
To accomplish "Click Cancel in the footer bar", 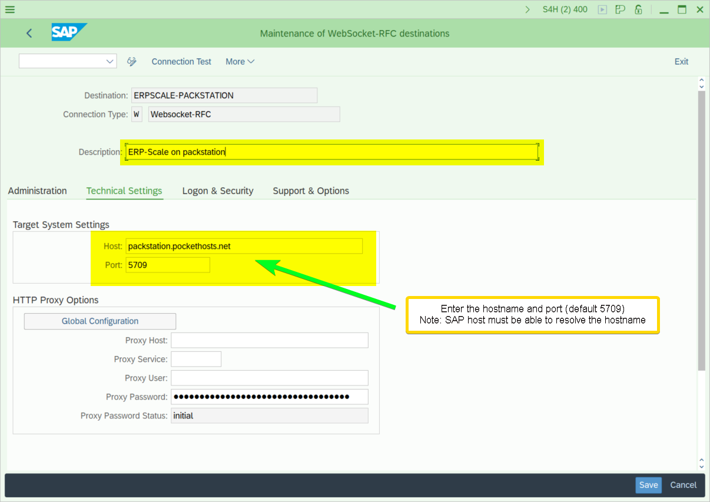I will coord(683,485).
